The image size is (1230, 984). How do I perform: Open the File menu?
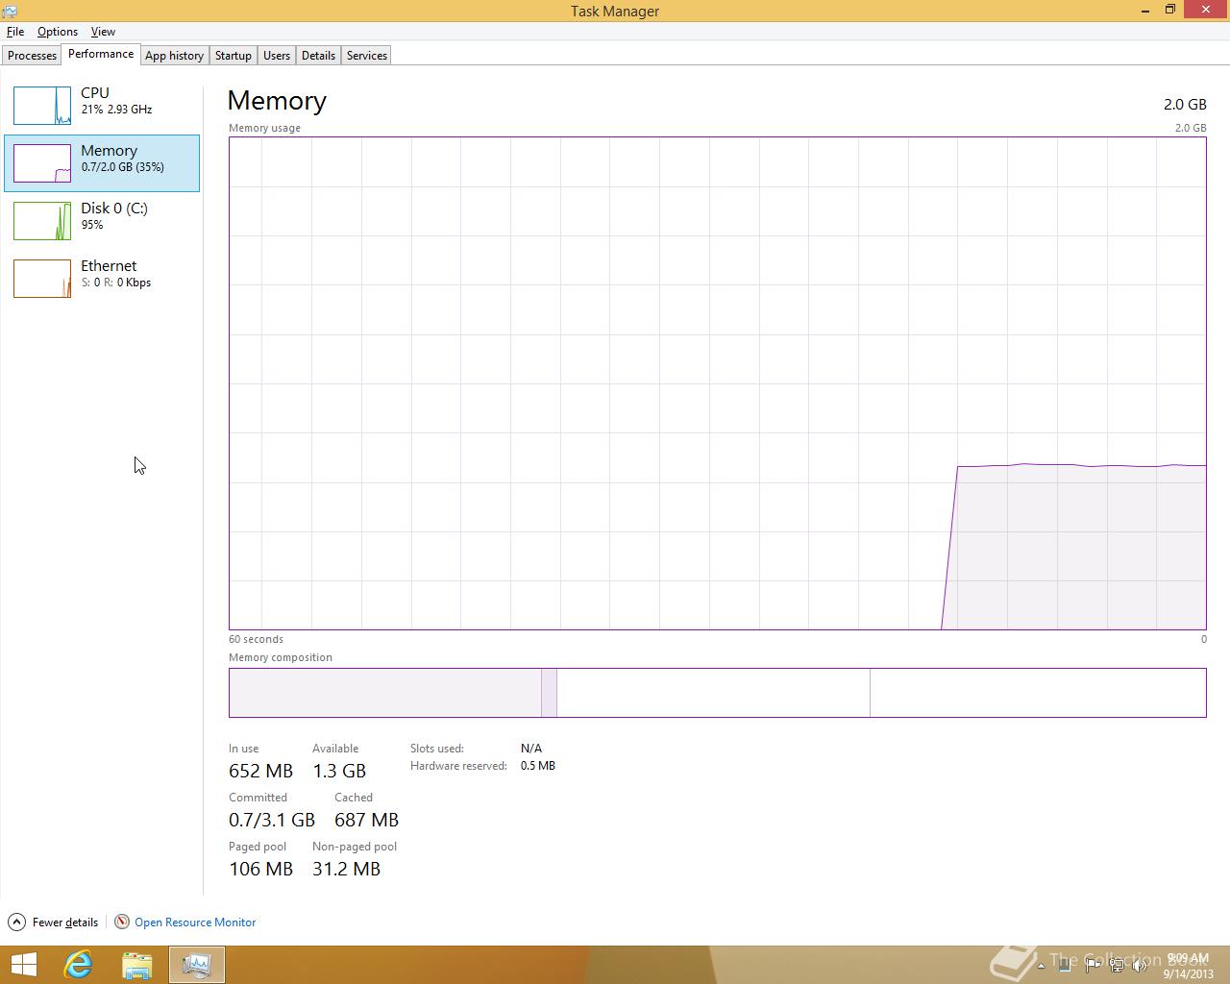tap(15, 32)
